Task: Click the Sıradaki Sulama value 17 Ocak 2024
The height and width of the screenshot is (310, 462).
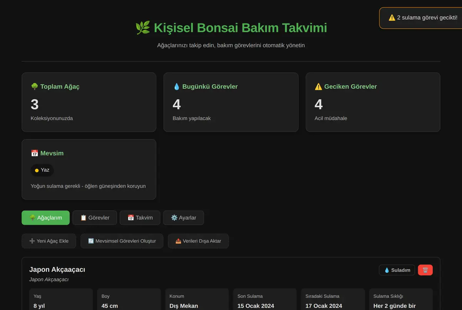Action: (324, 306)
